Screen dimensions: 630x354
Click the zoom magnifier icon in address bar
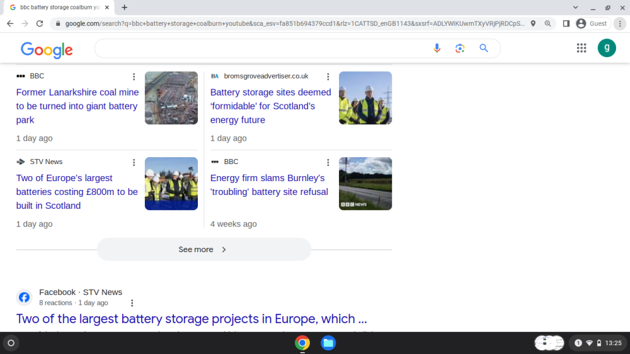coord(547,24)
